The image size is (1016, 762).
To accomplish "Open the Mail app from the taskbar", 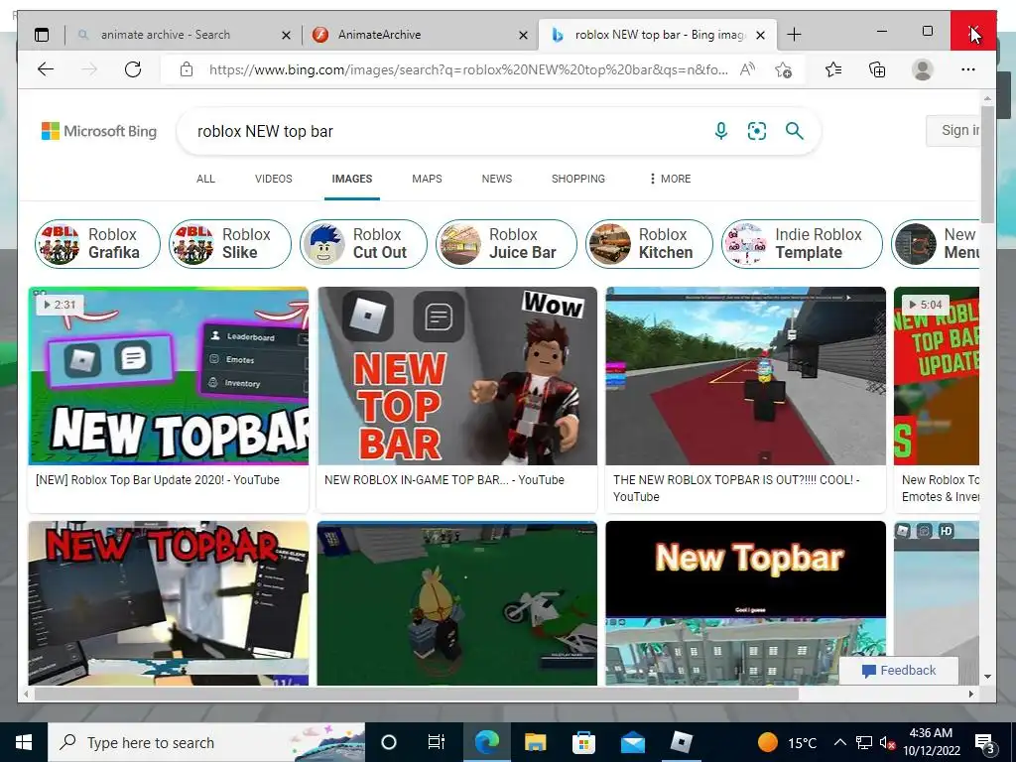I will pos(632,742).
